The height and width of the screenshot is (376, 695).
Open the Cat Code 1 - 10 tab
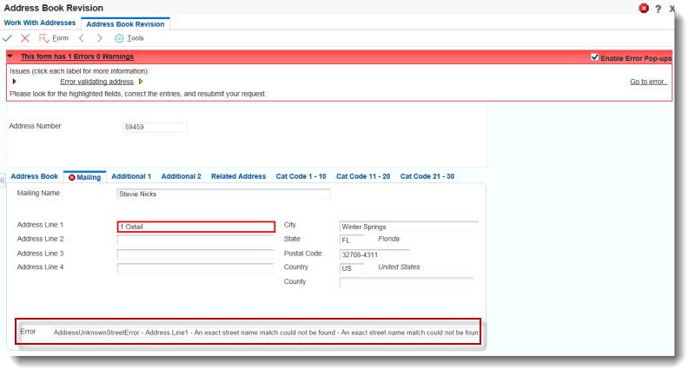(x=301, y=176)
